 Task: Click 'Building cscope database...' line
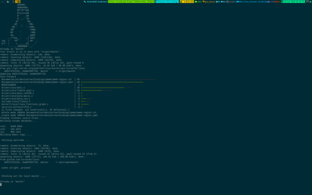pos(18,121)
